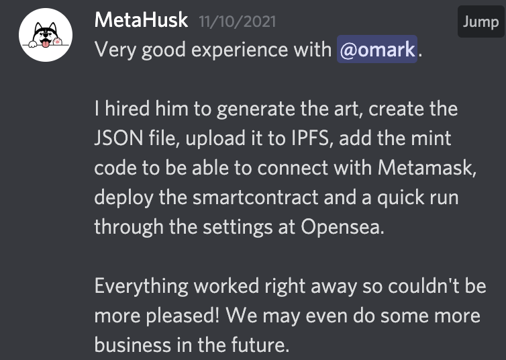Click the 11/10/2021 message timestamp
The width and height of the screenshot is (506, 360).
tap(237, 21)
